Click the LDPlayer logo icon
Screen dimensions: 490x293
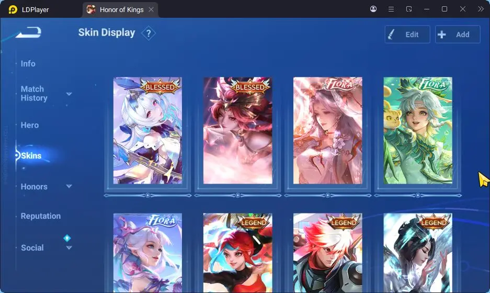click(13, 10)
